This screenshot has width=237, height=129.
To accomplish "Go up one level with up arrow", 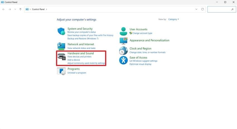I will (20, 9).
